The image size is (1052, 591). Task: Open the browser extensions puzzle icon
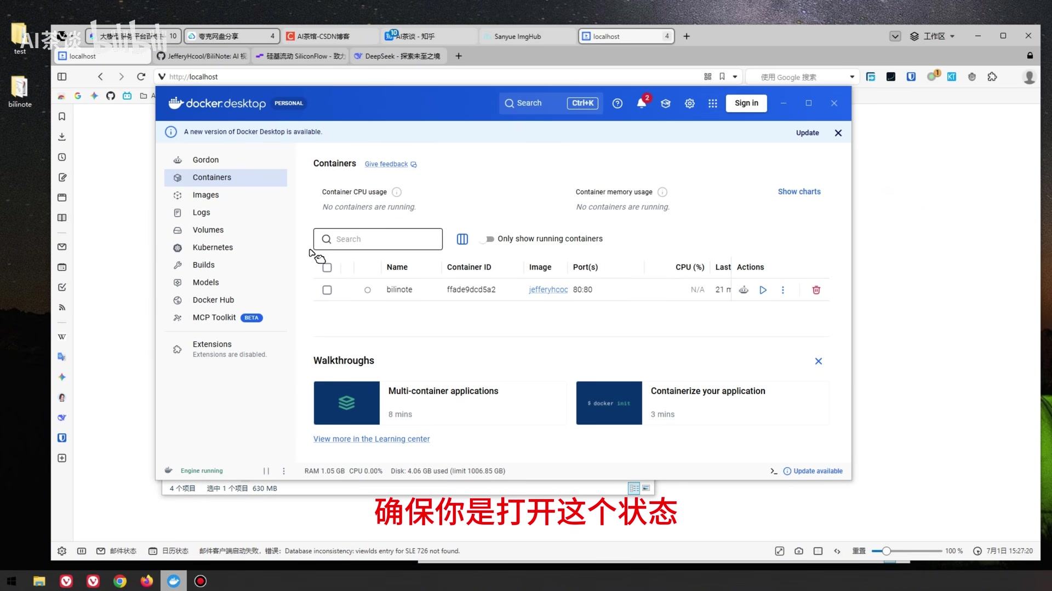992,77
